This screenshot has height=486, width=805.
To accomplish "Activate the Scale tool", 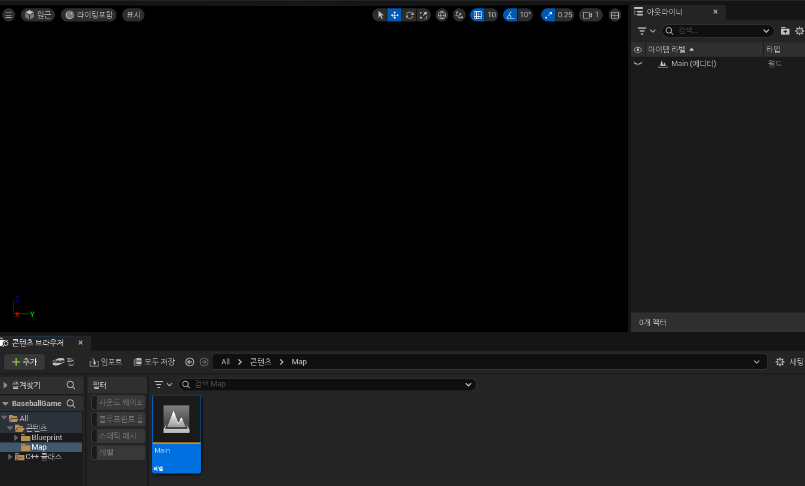I will tap(423, 15).
